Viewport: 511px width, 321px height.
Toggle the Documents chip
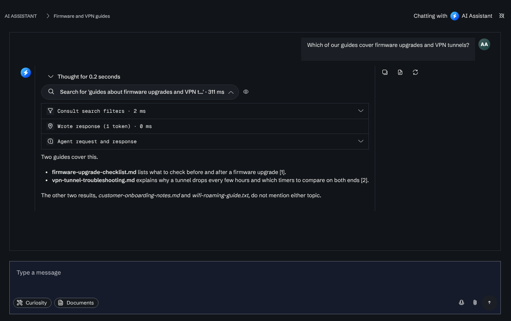point(76,302)
